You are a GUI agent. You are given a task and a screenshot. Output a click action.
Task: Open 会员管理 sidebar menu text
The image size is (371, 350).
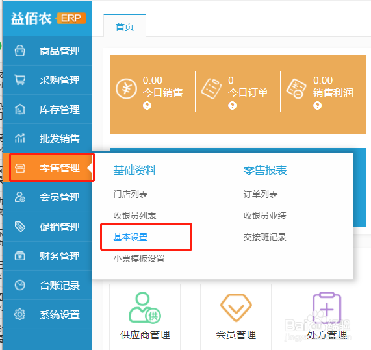[x=60, y=197]
